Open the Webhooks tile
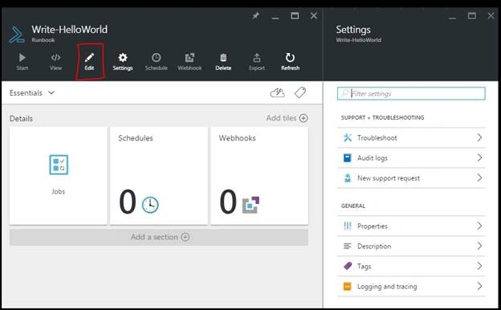Image resolution: width=501 pixels, height=310 pixels. tap(259, 176)
